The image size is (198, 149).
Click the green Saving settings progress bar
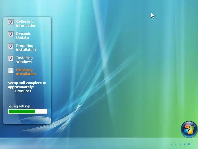point(28,111)
